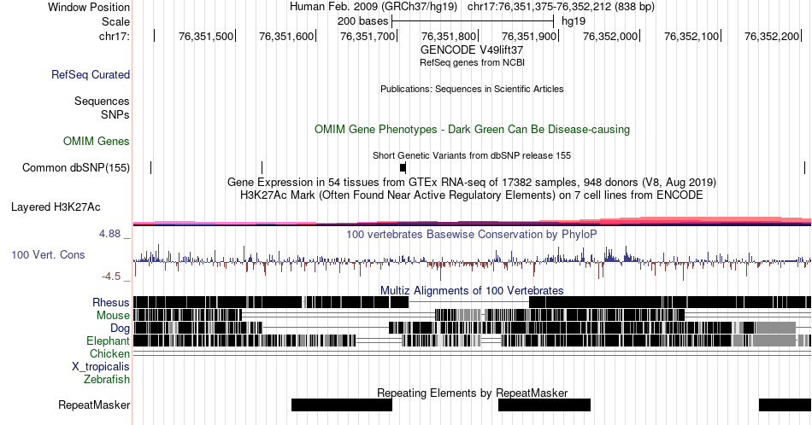812x425 pixels.
Task: Click the OMIM Gene Phenotypes green title
Action: click(x=472, y=129)
